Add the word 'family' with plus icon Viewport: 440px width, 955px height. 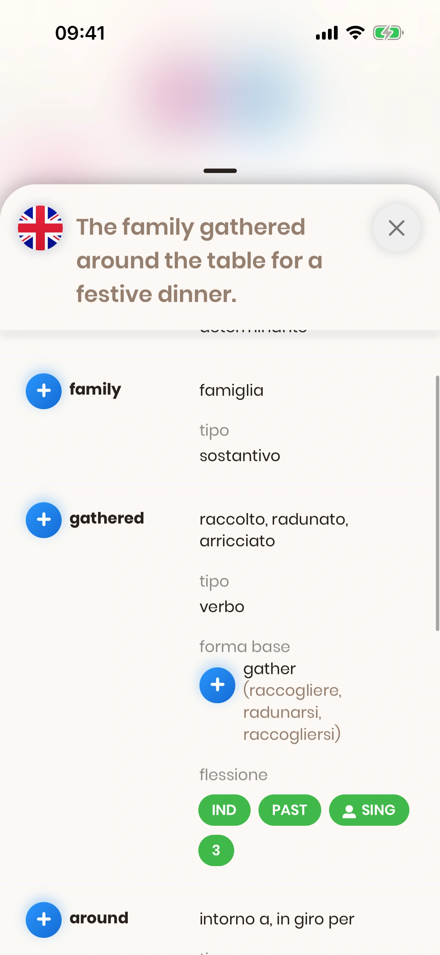click(44, 391)
